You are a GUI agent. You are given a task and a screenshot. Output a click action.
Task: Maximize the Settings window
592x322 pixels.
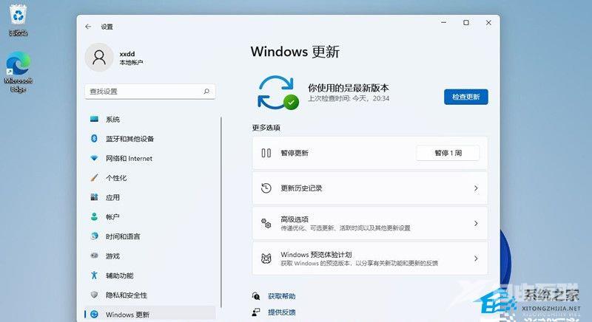pyautogui.click(x=466, y=23)
